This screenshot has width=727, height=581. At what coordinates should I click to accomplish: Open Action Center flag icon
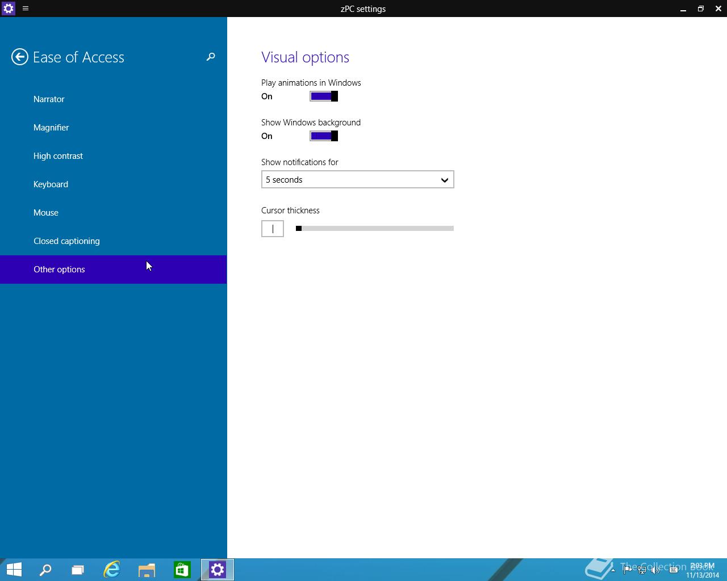[x=628, y=570]
